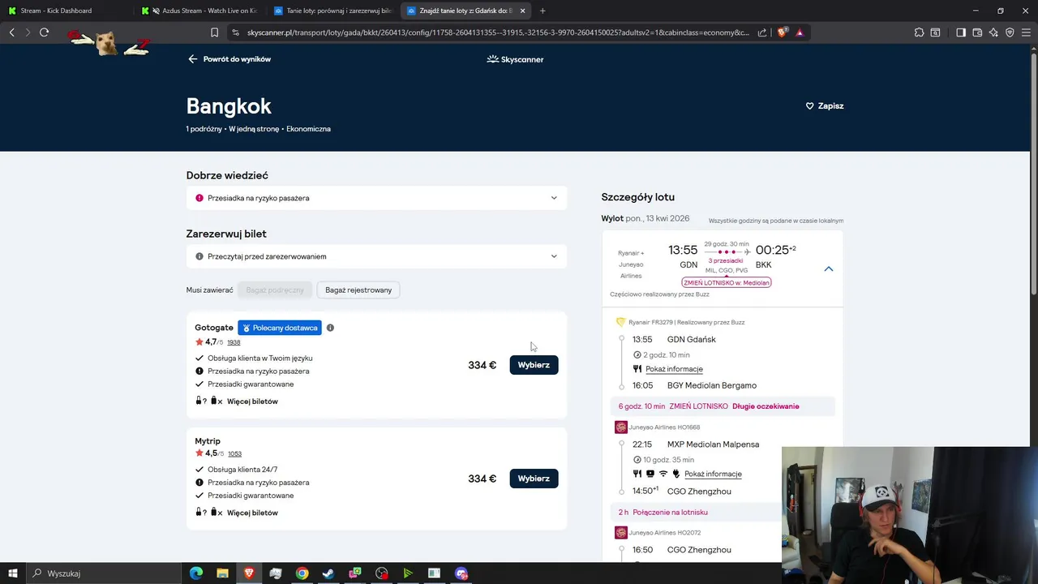Expand Przeczytaj przed zarezerwowaniem section

point(376,256)
